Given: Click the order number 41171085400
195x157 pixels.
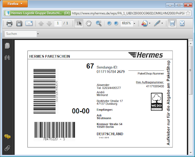Looking at the screenshot, I should (x=155, y=86).
